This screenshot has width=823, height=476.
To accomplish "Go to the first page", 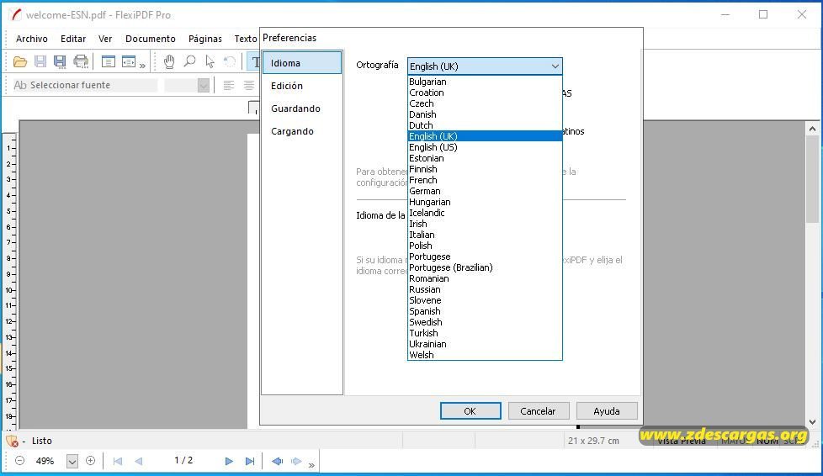I will pyautogui.click(x=118, y=462).
